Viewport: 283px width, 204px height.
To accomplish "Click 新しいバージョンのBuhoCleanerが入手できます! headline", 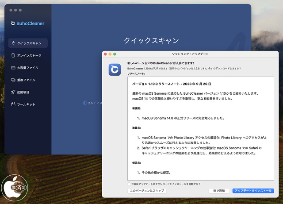I will point(161,63).
